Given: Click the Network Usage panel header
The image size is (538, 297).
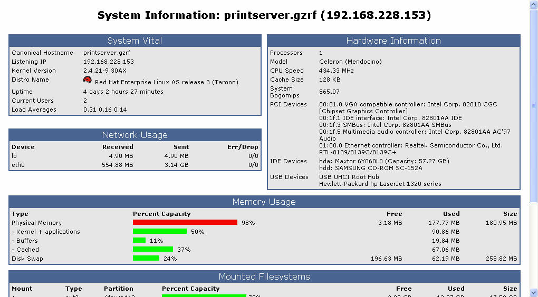Looking at the screenshot, I should tap(134, 135).
